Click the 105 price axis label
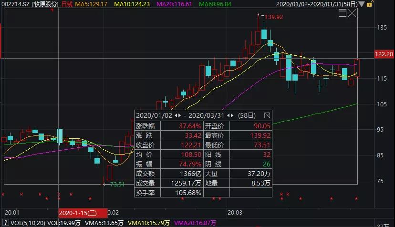 coord(382,104)
